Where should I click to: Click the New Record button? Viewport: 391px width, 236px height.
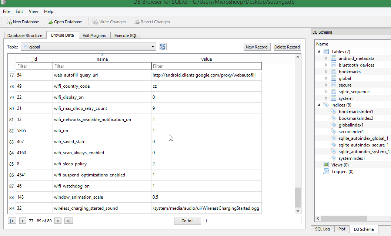pos(257,47)
